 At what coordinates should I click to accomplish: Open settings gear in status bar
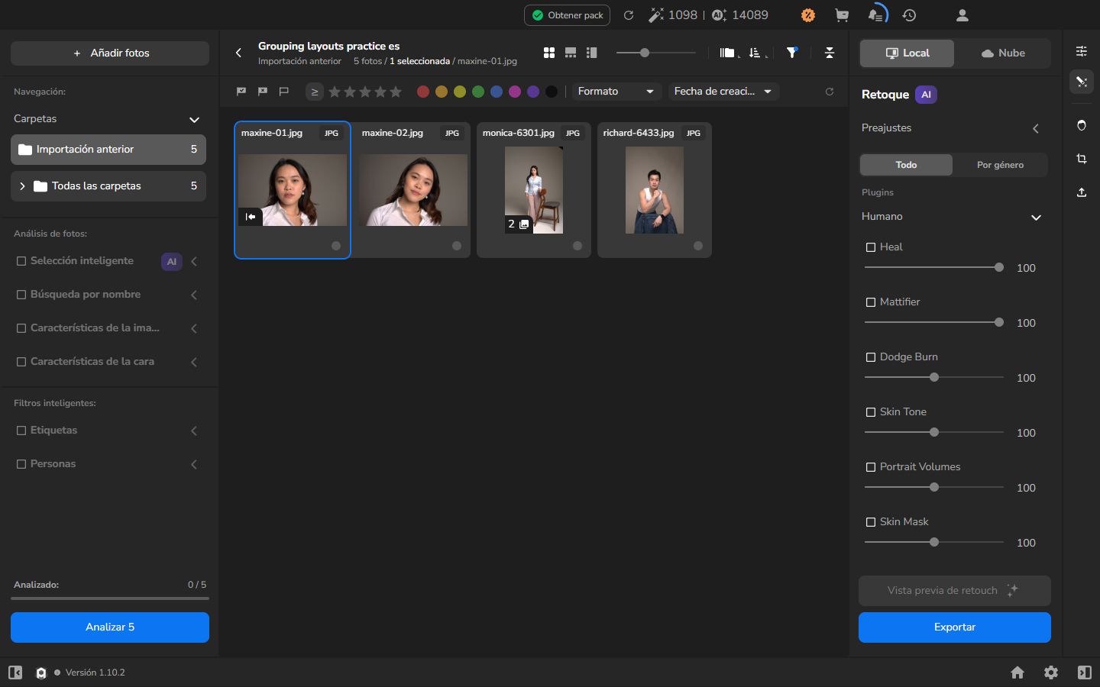[1051, 672]
